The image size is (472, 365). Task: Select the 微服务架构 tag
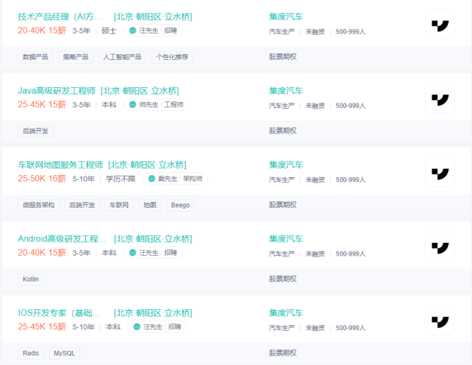tap(39, 205)
